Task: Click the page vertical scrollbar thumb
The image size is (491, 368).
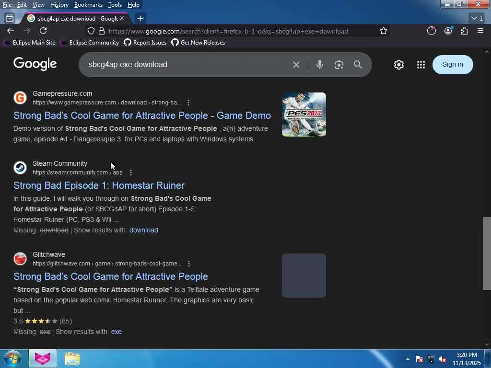Action: pyautogui.click(x=487, y=253)
